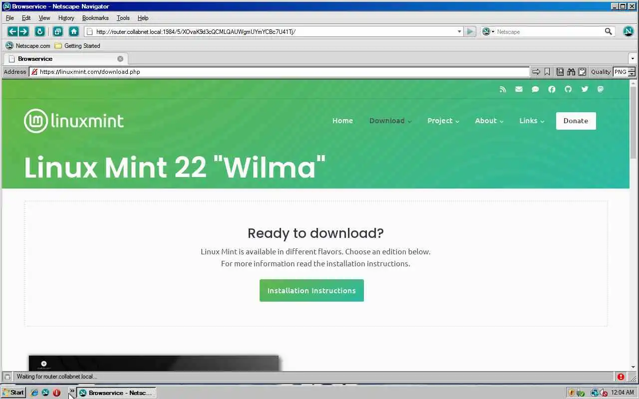Open the Help menu
Viewport: 639px width, 399px height.
point(143,18)
